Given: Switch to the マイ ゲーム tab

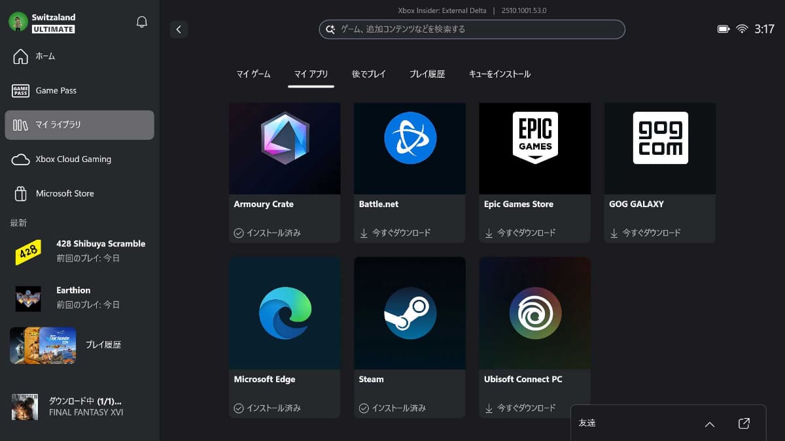Looking at the screenshot, I should (254, 74).
